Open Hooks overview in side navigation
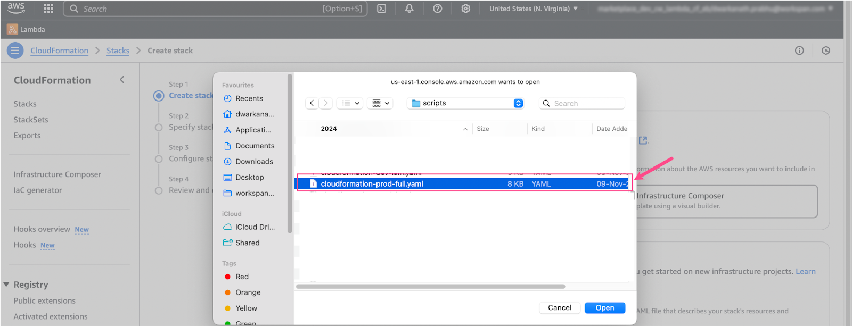This screenshot has width=852, height=326. pyautogui.click(x=42, y=229)
